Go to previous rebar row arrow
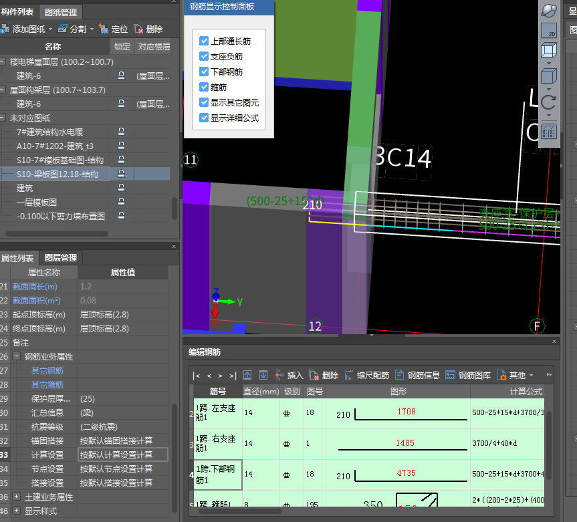The image size is (577, 522). click(x=209, y=376)
